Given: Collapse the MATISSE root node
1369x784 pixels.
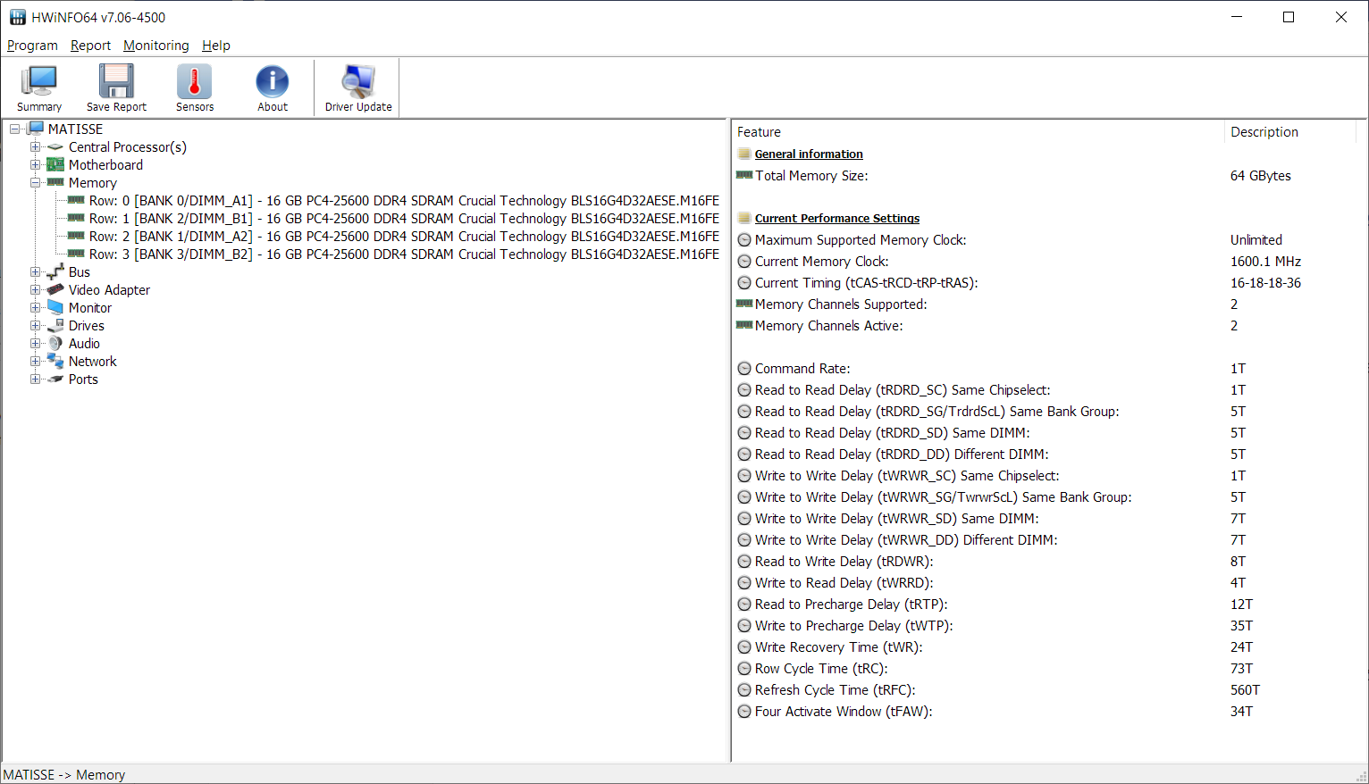Looking at the screenshot, I should (14, 129).
